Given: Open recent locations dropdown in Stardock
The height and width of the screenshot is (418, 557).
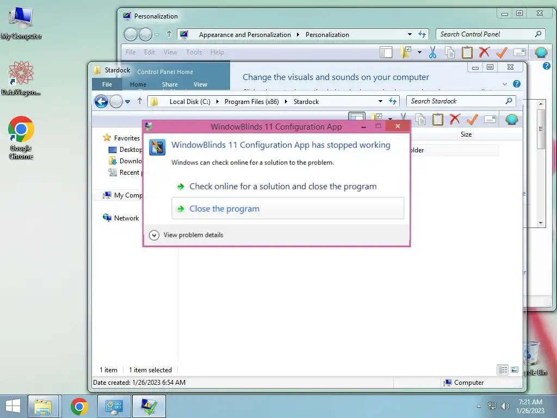Looking at the screenshot, I should coord(127,102).
